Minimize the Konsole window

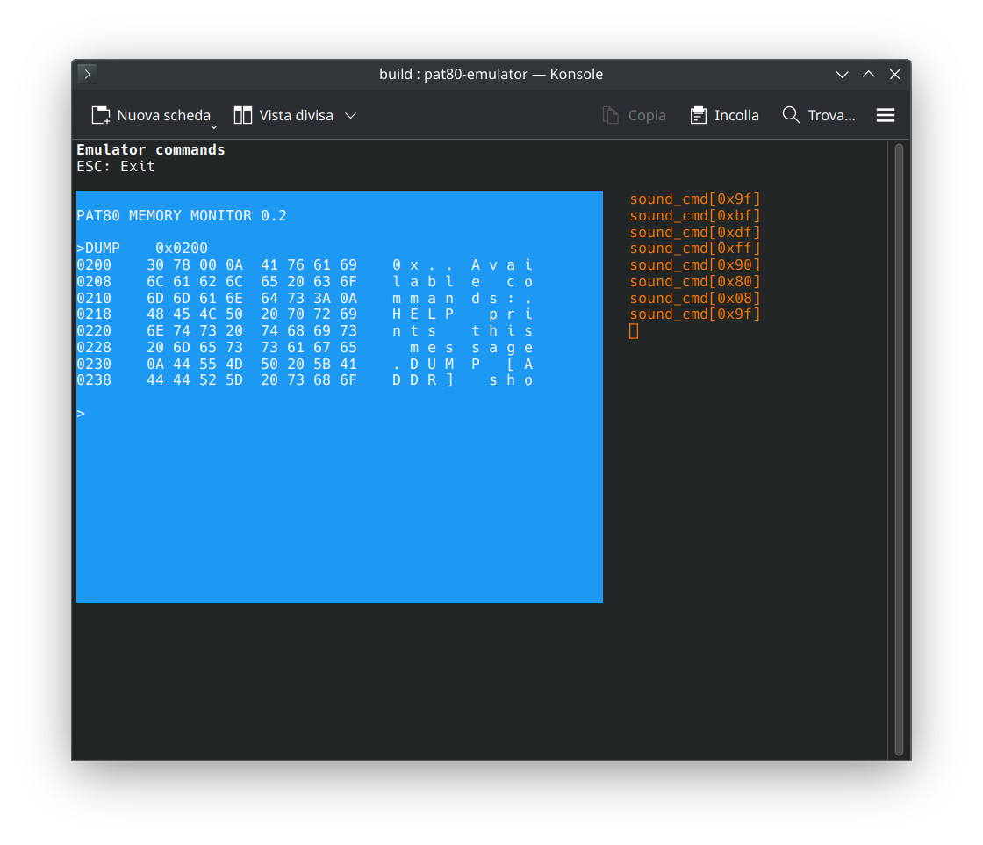(x=842, y=74)
